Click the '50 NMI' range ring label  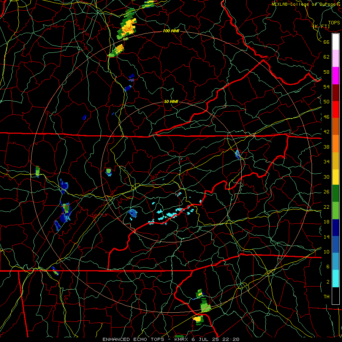tap(171, 101)
